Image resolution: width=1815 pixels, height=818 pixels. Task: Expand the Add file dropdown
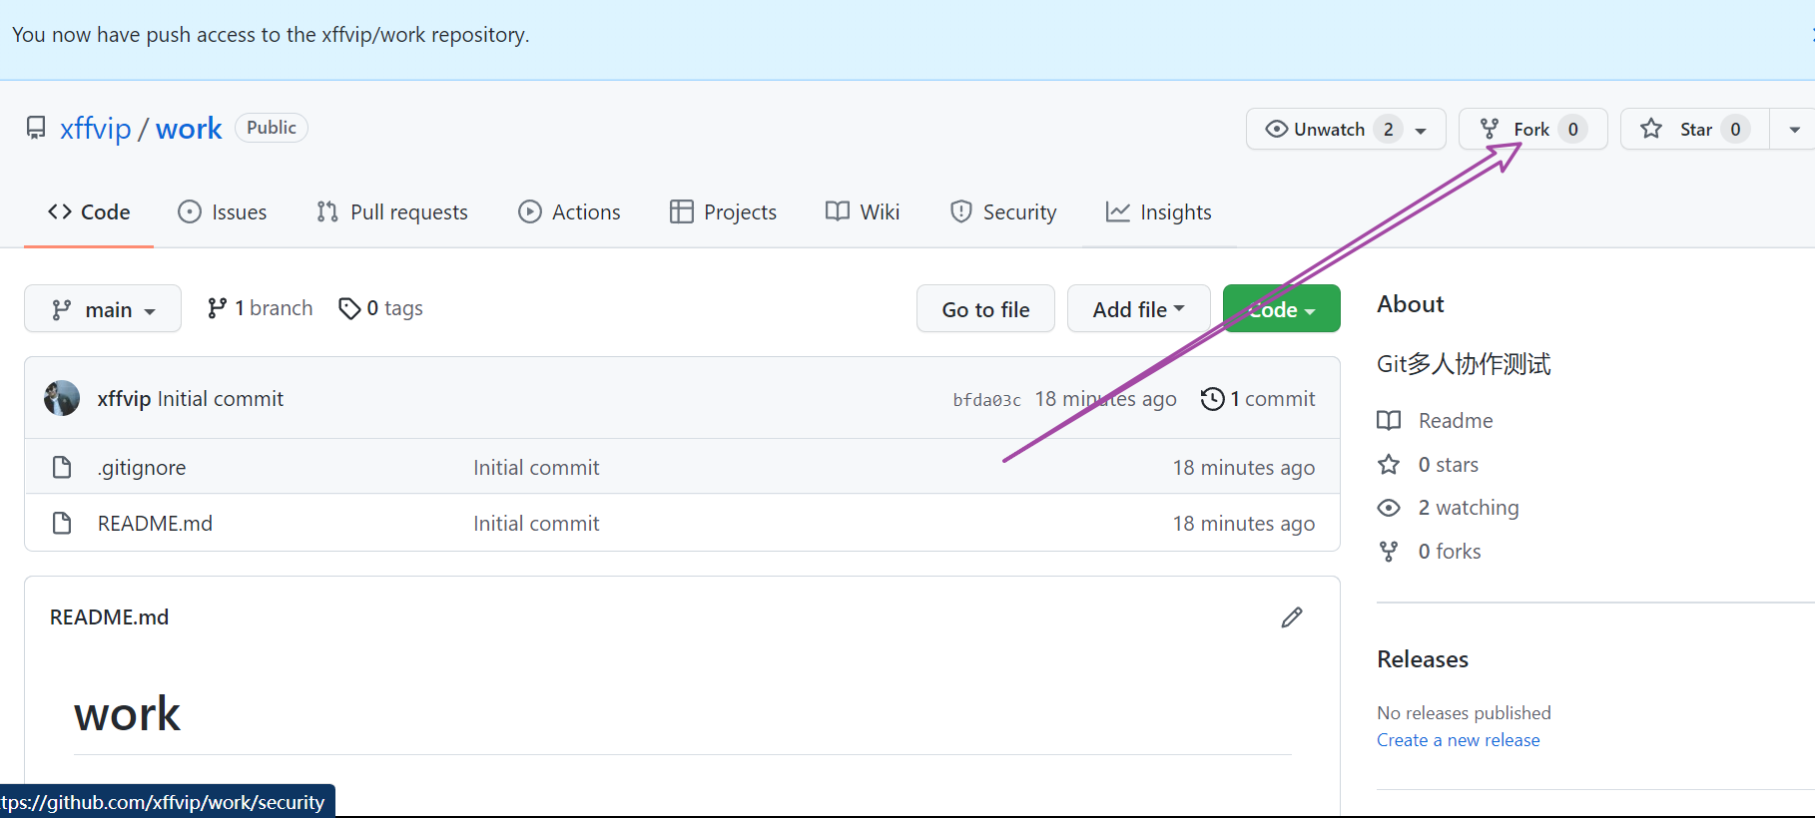[x=1138, y=309]
